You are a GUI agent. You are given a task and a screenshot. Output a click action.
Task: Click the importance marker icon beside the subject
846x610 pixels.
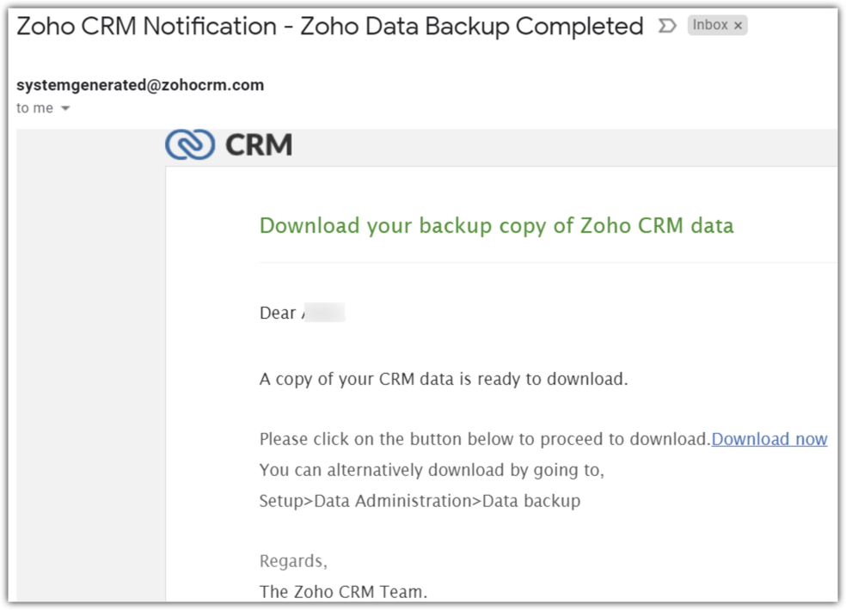666,26
